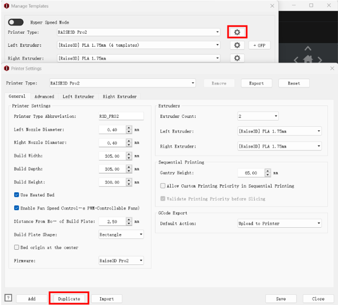The width and height of the screenshot is (338, 305).
Task: Click the home icon in background window
Action: point(308,59)
